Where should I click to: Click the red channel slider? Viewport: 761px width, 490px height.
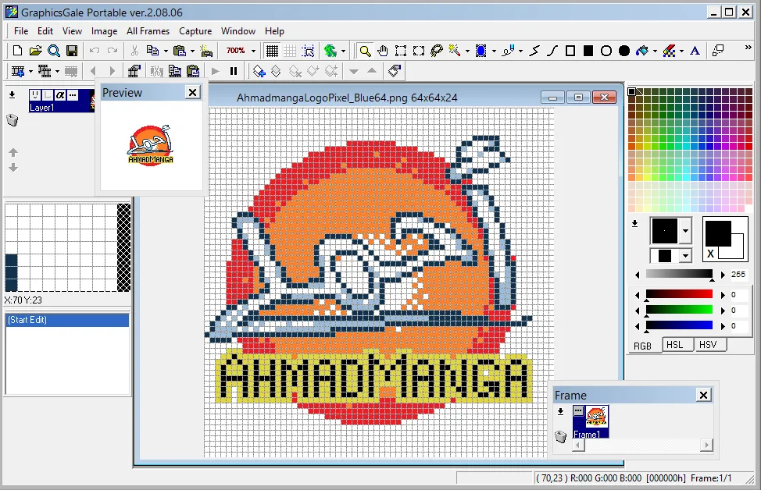click(x=679, y=295)
